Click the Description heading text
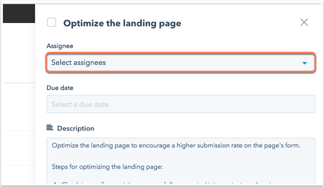 tap(76, 128)
